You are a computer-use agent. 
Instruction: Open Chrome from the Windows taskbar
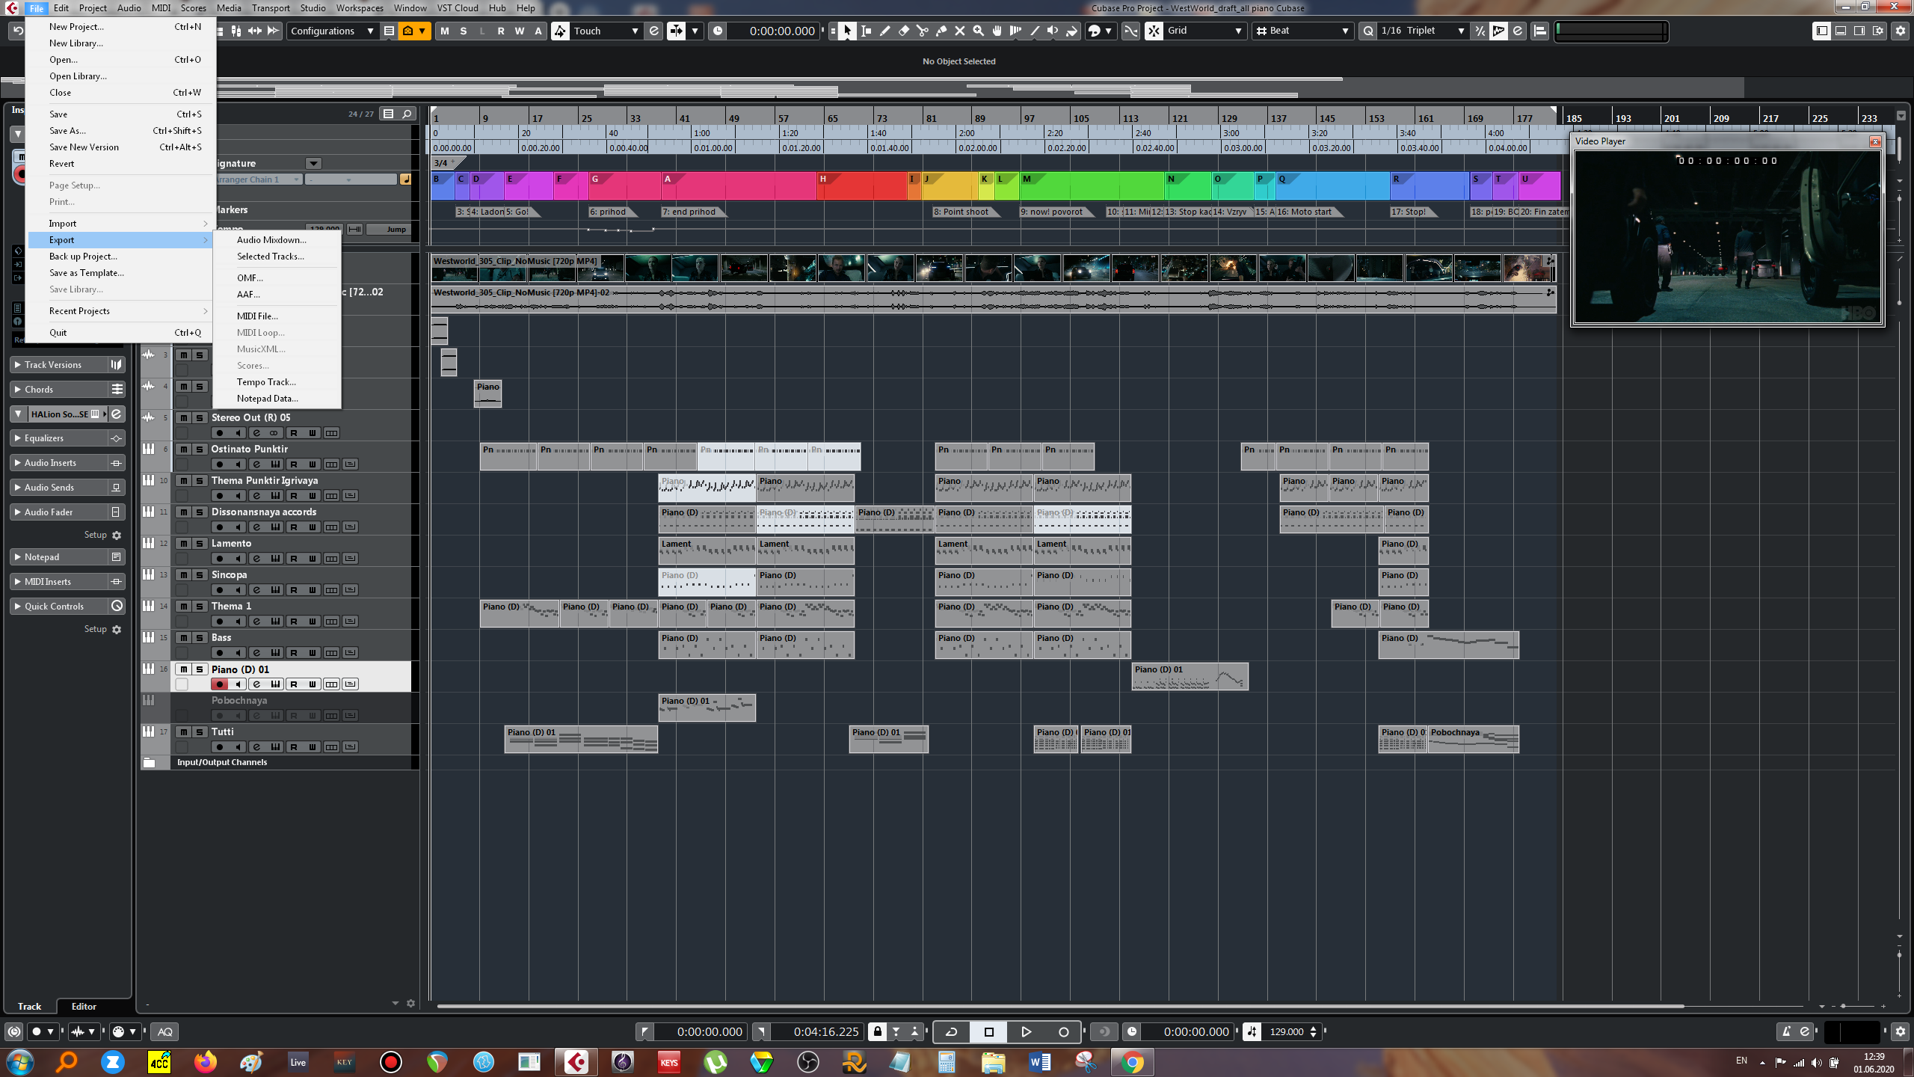[x=1132, y=1061]
